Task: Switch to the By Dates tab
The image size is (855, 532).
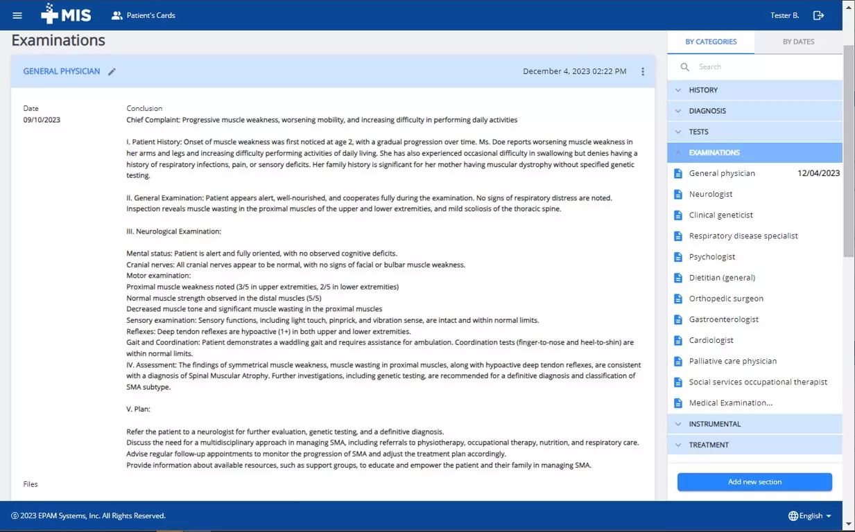Action: click(x=798, y=42)
